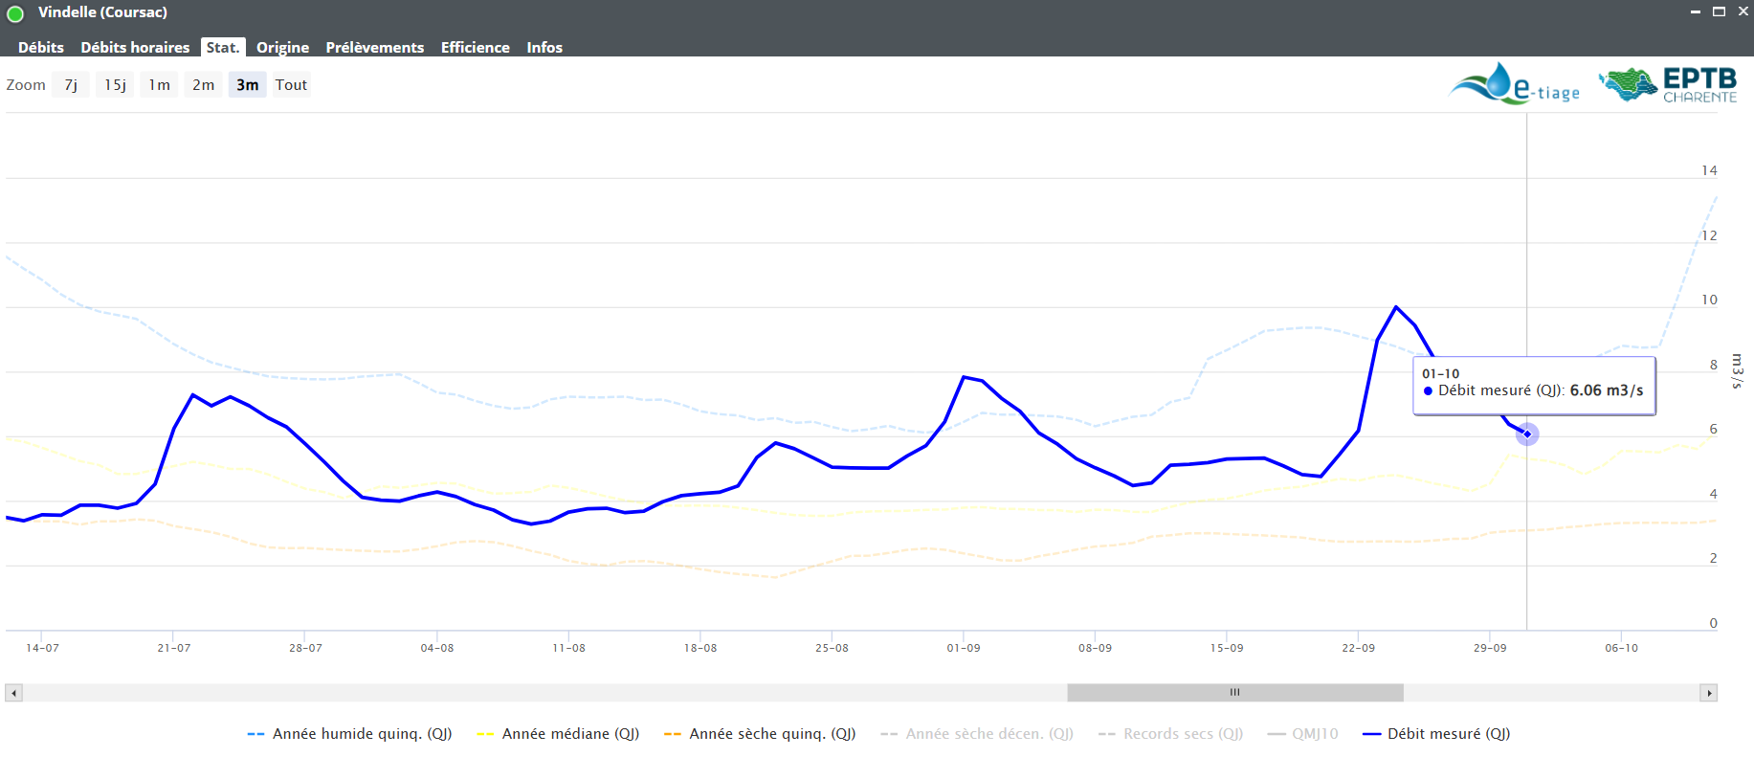Image resolution: width=1754 pixels, height=757 pixels.
Task: Open the Débits horaires tab
Action: tap(135, 48)
